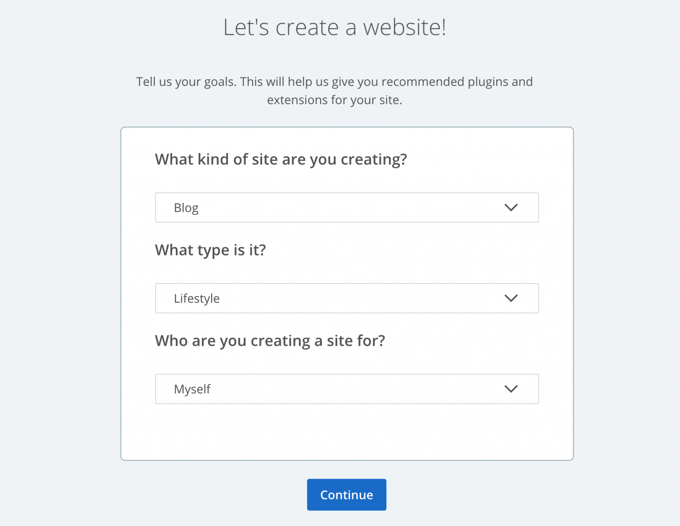The width and height of the screenshot is (680, 526).
Task: Click the arrow icon in the middle dropdown
Action: point(511,298)
